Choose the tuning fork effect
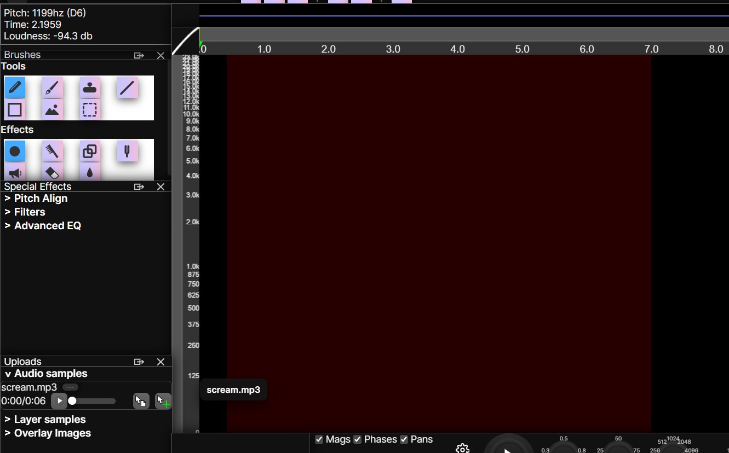The width and height of the screenshot is (729, 453). click(x=127, y=151)
